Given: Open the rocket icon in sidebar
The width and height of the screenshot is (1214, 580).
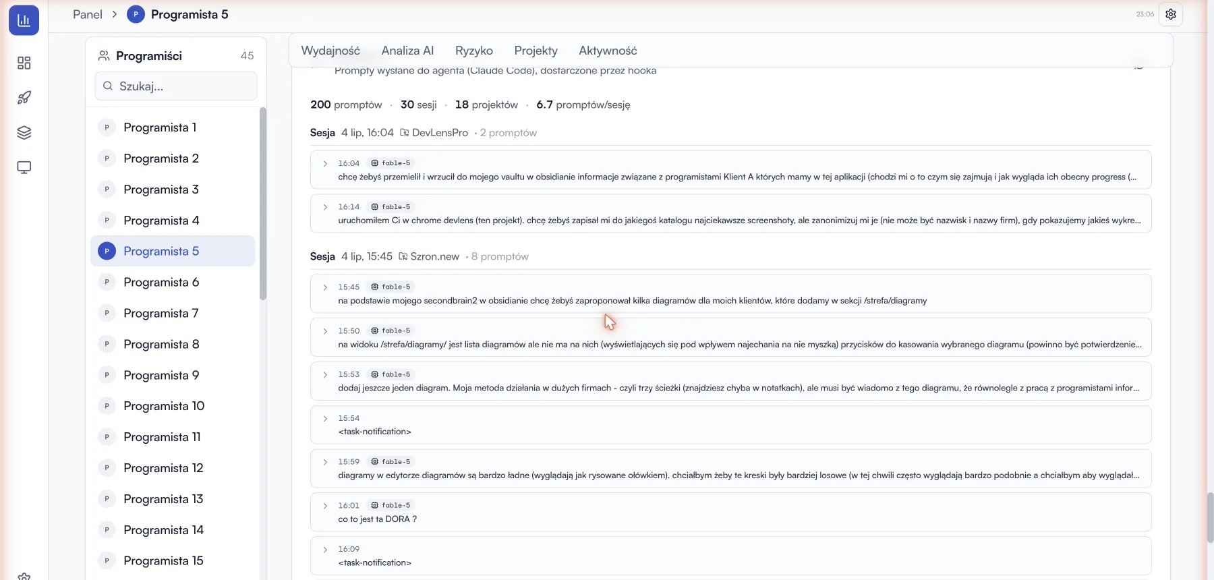Looking at the screenshot, I should [24, 98].
